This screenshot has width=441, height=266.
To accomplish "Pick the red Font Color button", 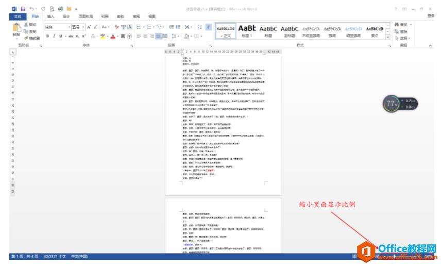I will point(113,36).
